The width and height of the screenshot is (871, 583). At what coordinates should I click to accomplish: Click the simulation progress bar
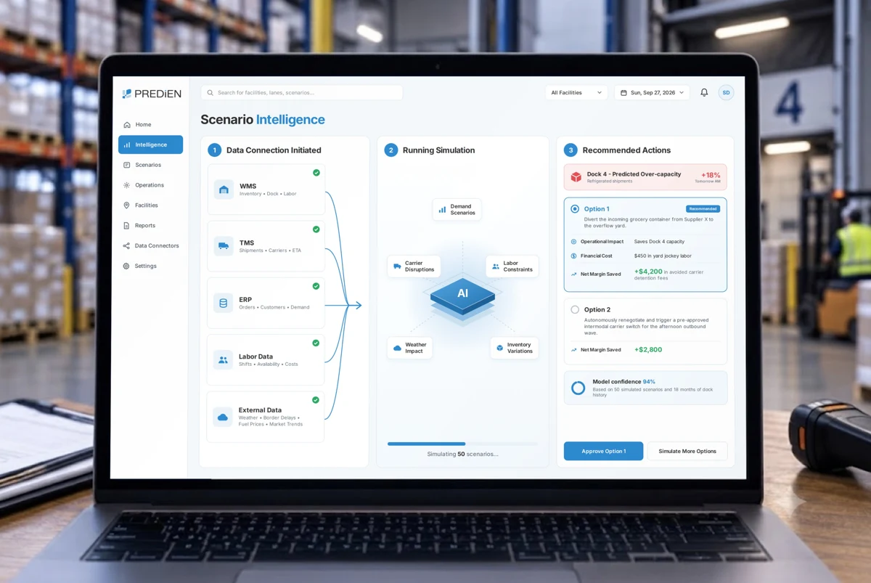[x=462, y=444]
